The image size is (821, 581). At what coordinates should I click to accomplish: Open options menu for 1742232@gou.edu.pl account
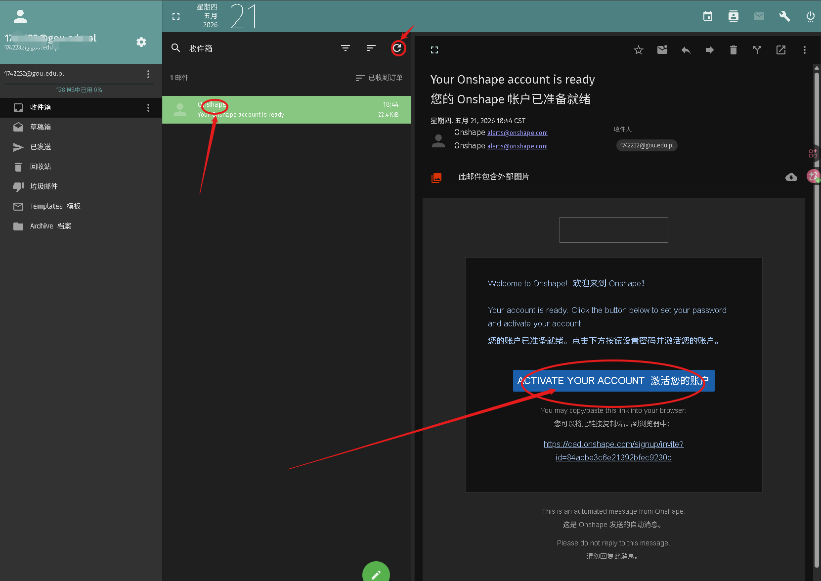[148, 74]
